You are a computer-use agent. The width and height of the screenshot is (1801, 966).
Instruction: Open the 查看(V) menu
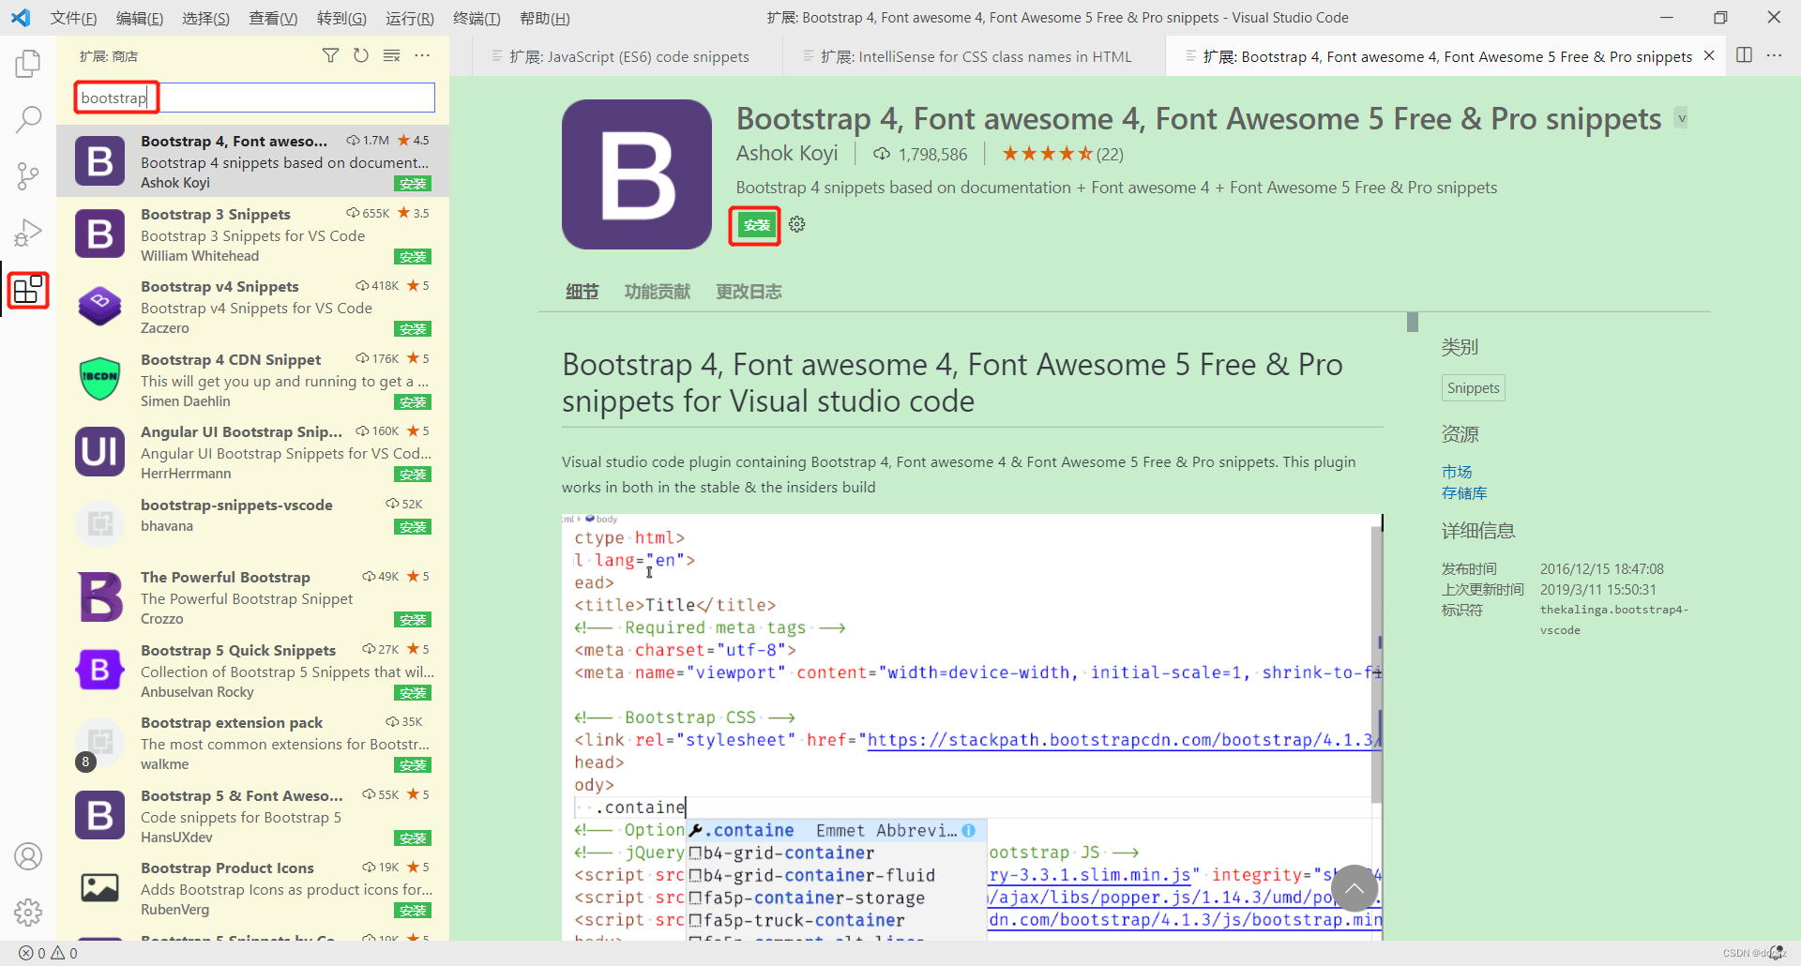273,18
